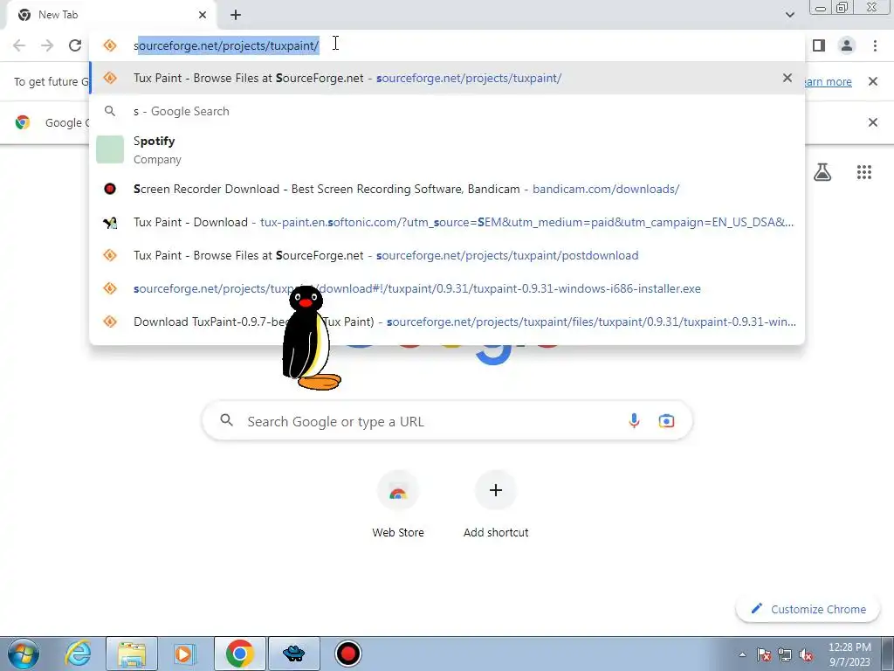
Task: Toggle the side panel icon
Action: pos(819,45)
